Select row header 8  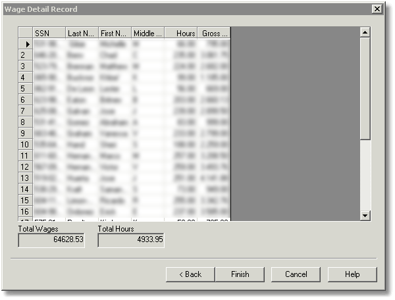tap(26, 122)
